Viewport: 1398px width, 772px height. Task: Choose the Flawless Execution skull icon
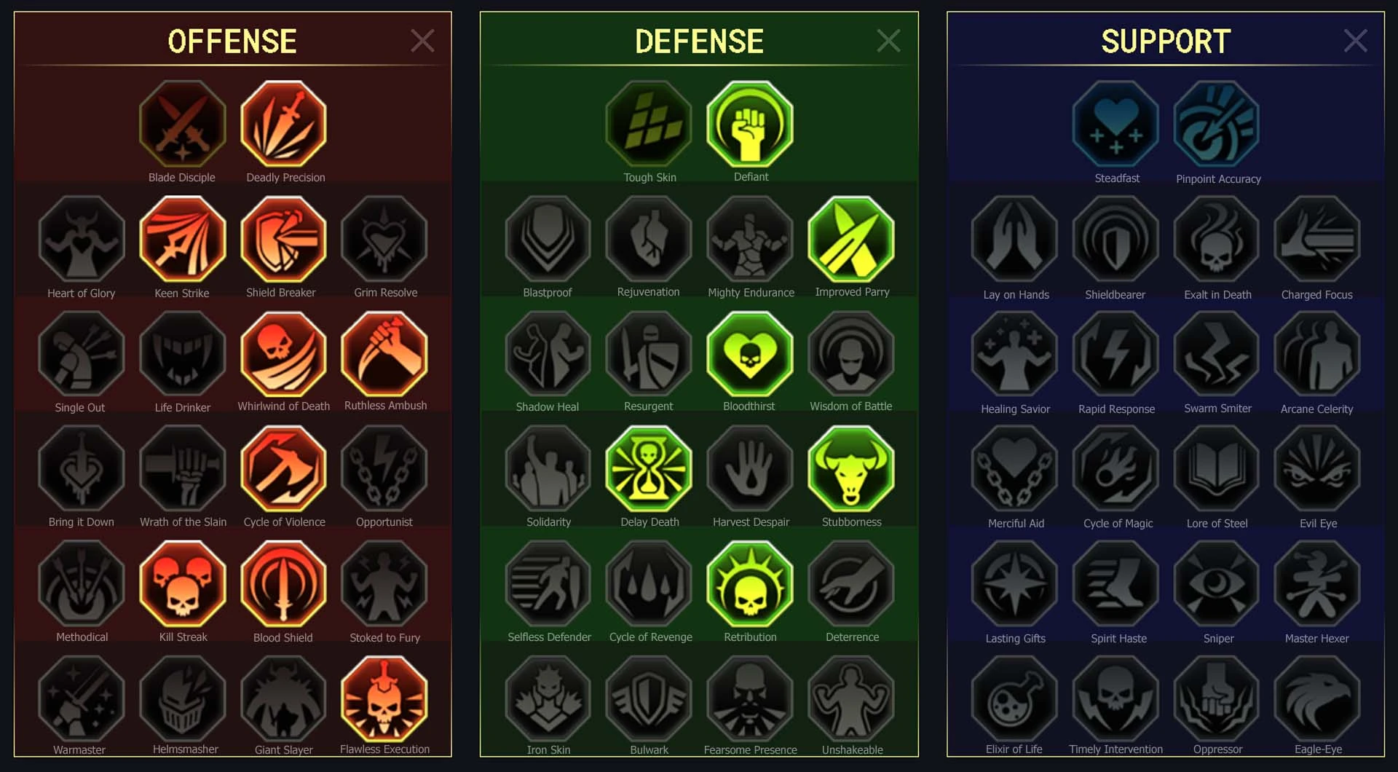click(384, 698)
